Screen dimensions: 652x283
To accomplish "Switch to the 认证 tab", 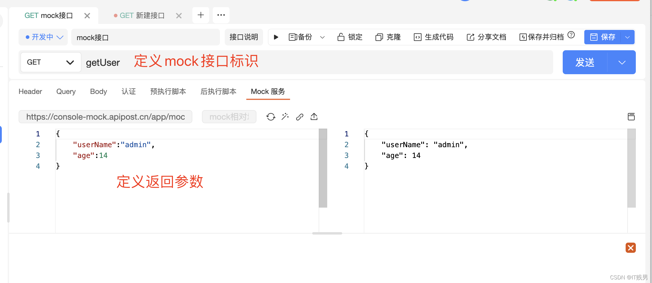I will click(x=129, y=92).
